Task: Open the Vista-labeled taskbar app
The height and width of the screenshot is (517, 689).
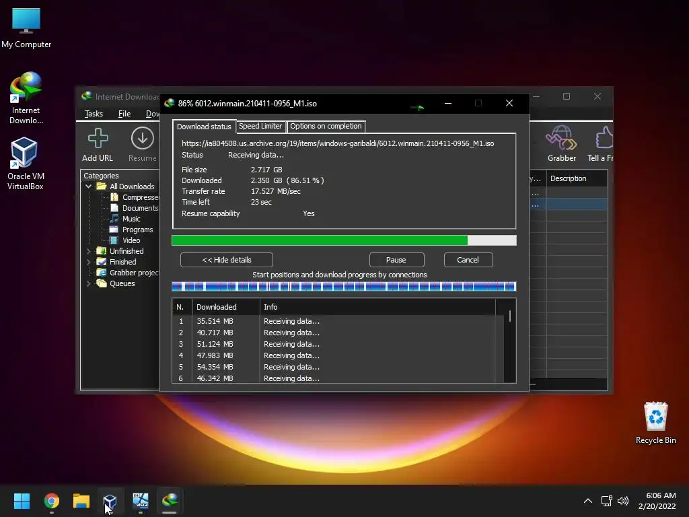Action: point(141,501)
